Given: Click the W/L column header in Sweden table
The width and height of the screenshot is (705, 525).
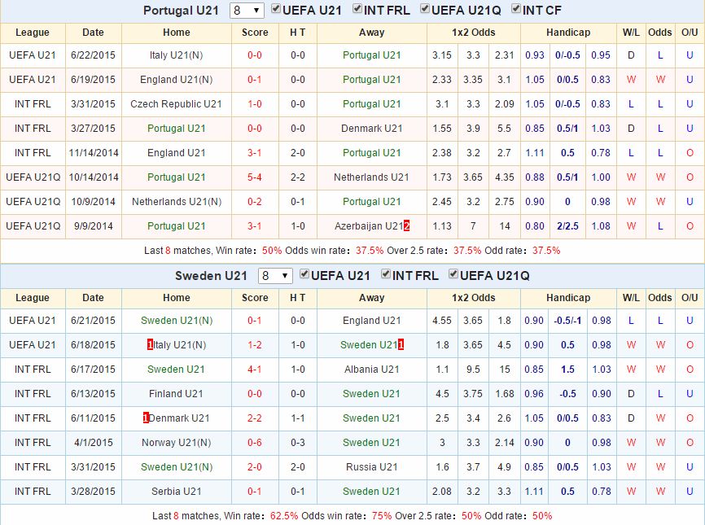Looking at the screenshot, I should (631, 298).
